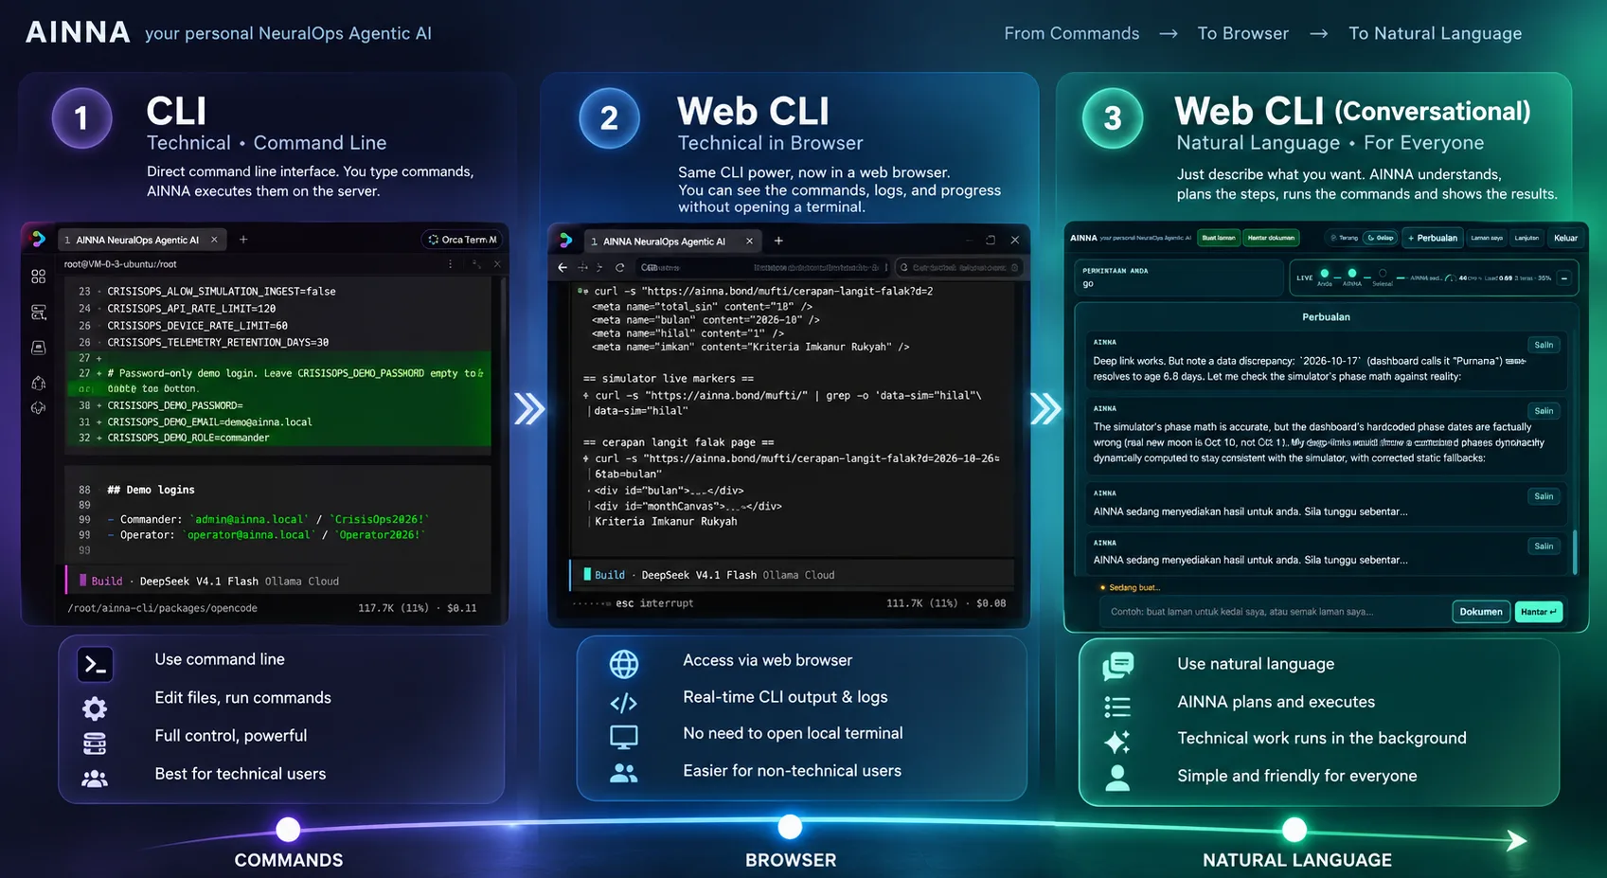Viewport: 1607px width, 878px height.
Task: Click the Buat laman button
Action: 1219,238
